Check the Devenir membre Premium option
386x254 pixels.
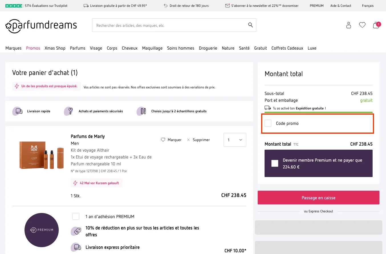pos(275,163)
